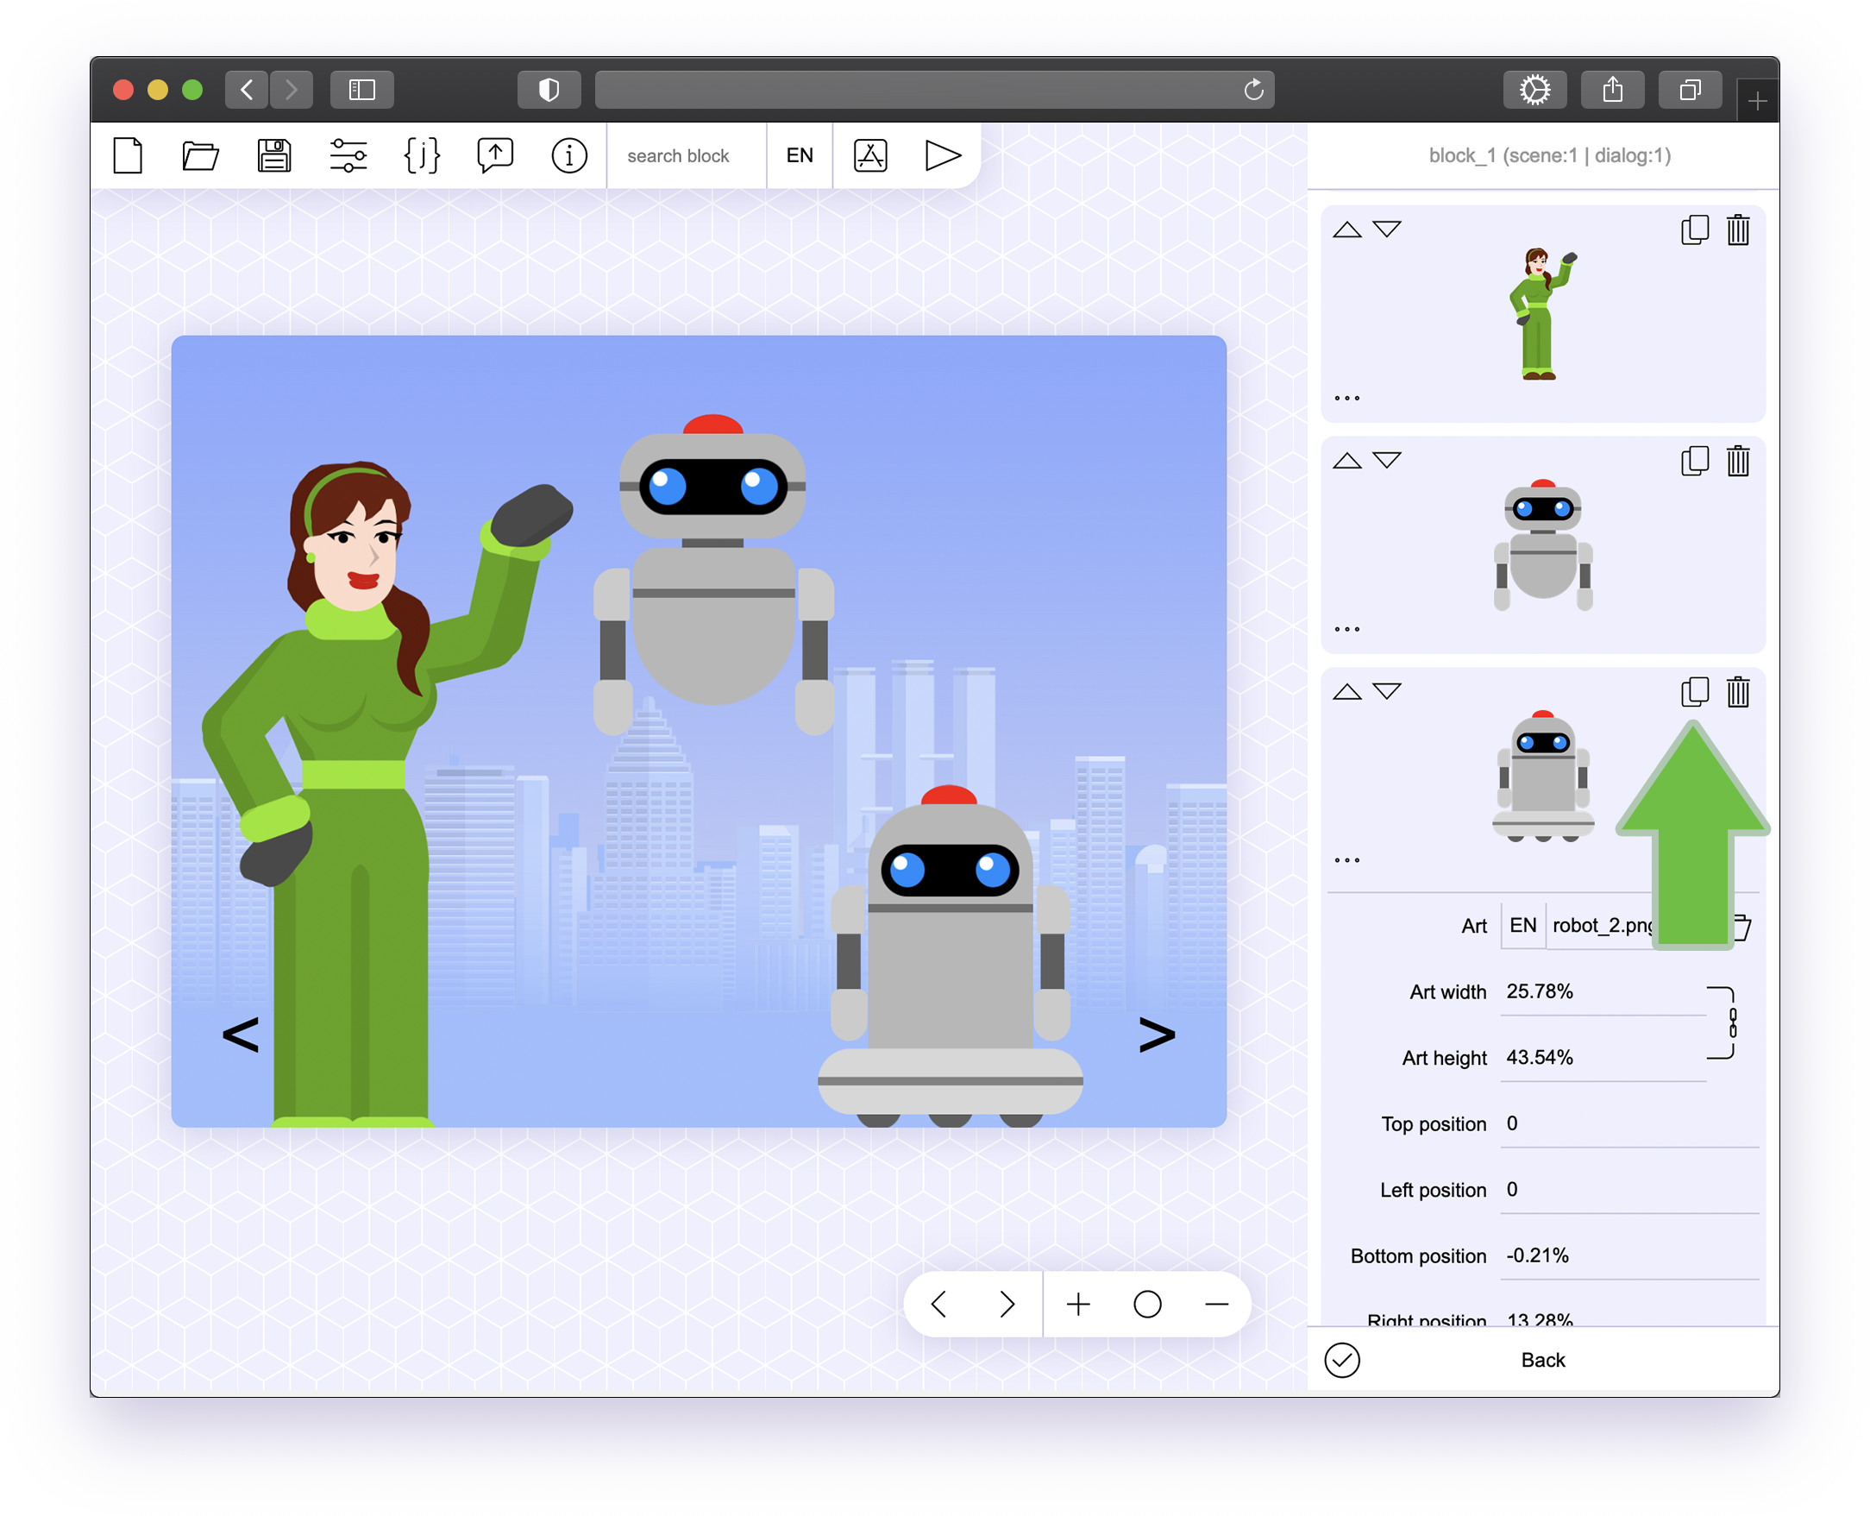This screenshot has height=1516, width=1870.
Task: Go forward in the browser
Action: click(x=292, y=90)
